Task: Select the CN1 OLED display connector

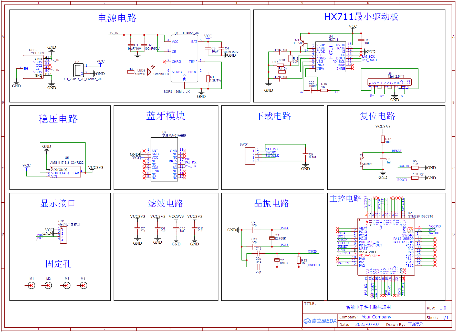Action: [x=63, y=235]
